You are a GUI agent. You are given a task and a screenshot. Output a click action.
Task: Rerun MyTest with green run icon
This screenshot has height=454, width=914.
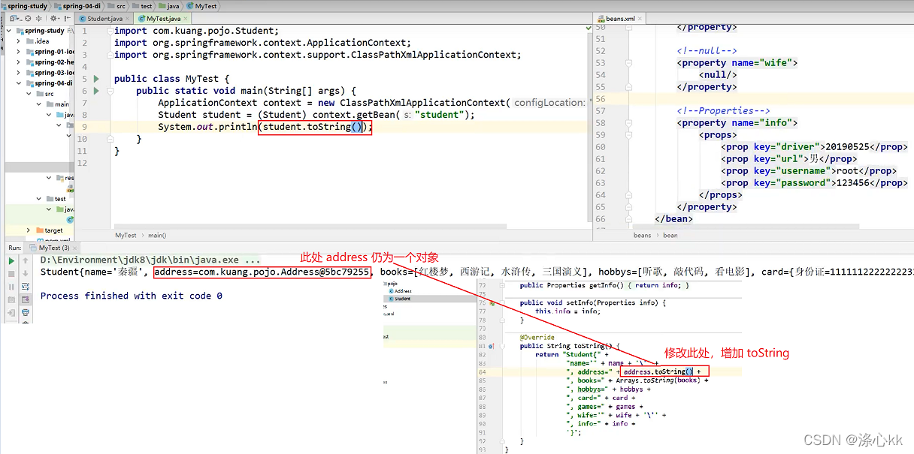click(x=11, y=261)
